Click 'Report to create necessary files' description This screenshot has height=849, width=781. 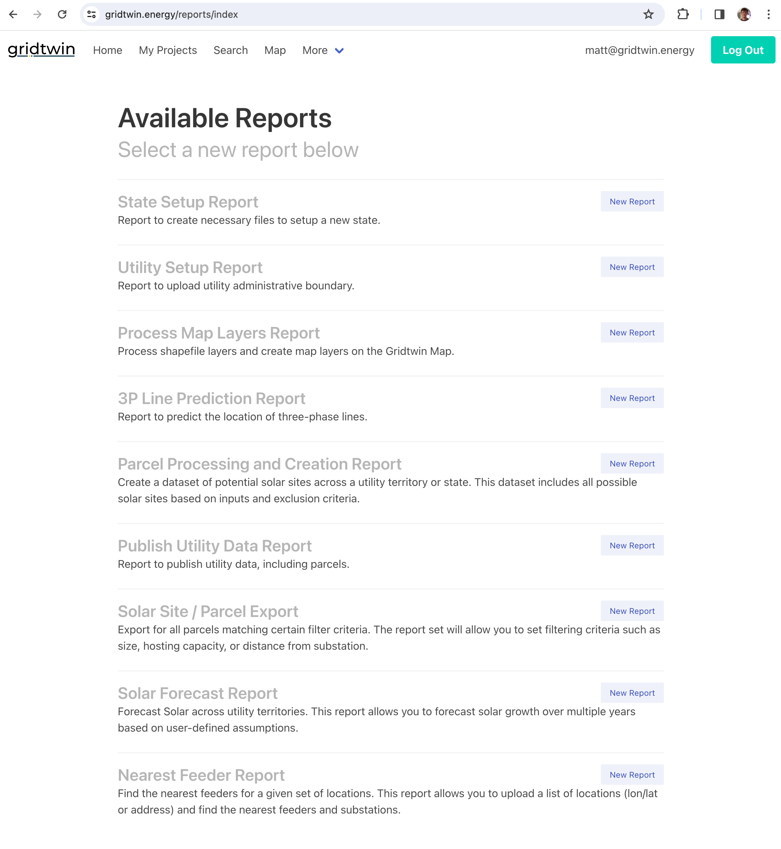coord(249,220)
